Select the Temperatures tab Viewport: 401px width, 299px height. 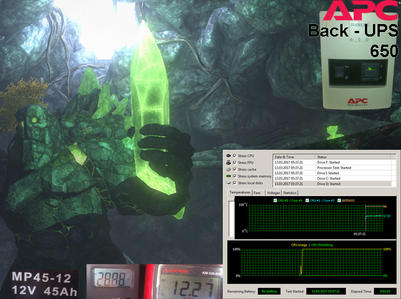pos(239,192)
